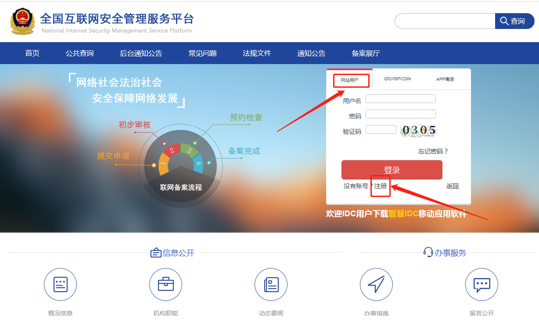Open 法规文件 navigation menu item
This screenshot has width=539, height=329.
tap(257, 54)
